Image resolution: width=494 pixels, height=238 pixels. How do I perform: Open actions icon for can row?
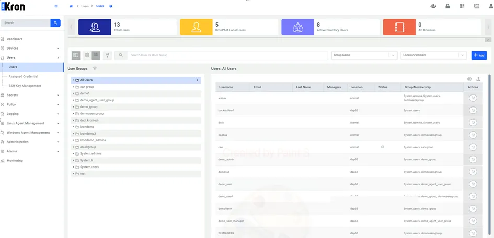click(473, 147)
